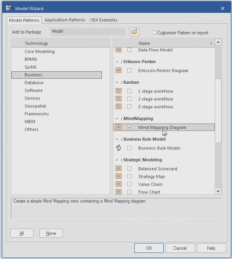Click the Erikssson-Penker Diagram pattern icon

118,70
